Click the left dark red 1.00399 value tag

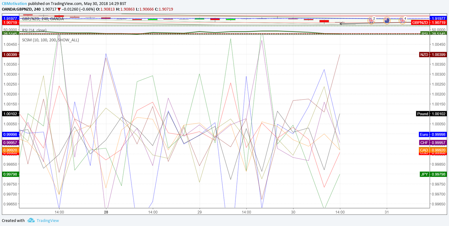(11, 54)
